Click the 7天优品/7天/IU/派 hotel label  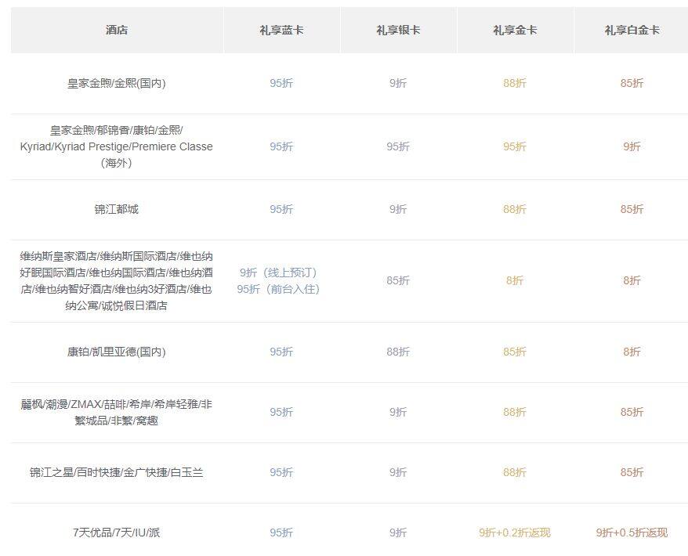[x=117, y=533]
